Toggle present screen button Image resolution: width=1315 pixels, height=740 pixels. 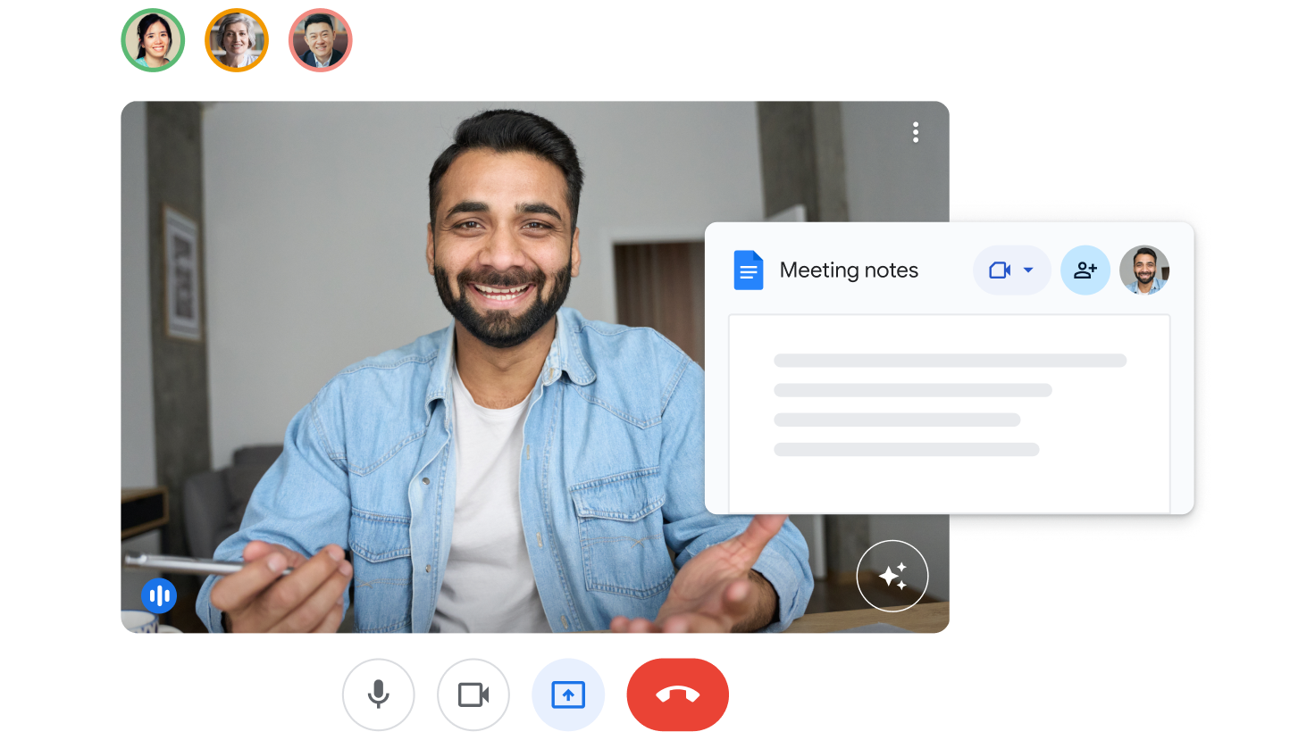pyautogui.click(x=568, y=694)
